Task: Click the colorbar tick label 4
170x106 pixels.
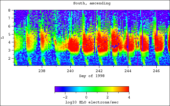Action: (x=129, y=97)
